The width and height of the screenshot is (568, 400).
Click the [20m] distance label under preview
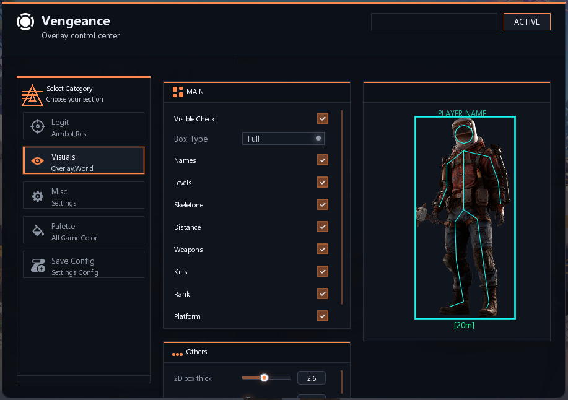464,325
